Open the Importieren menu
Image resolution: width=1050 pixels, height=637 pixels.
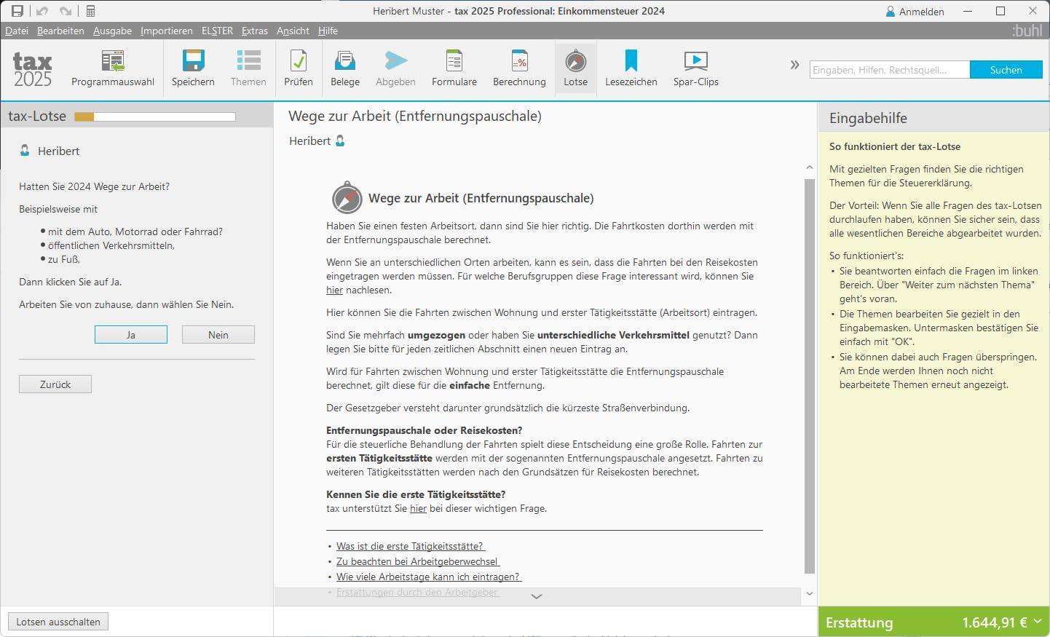(166, 31)
